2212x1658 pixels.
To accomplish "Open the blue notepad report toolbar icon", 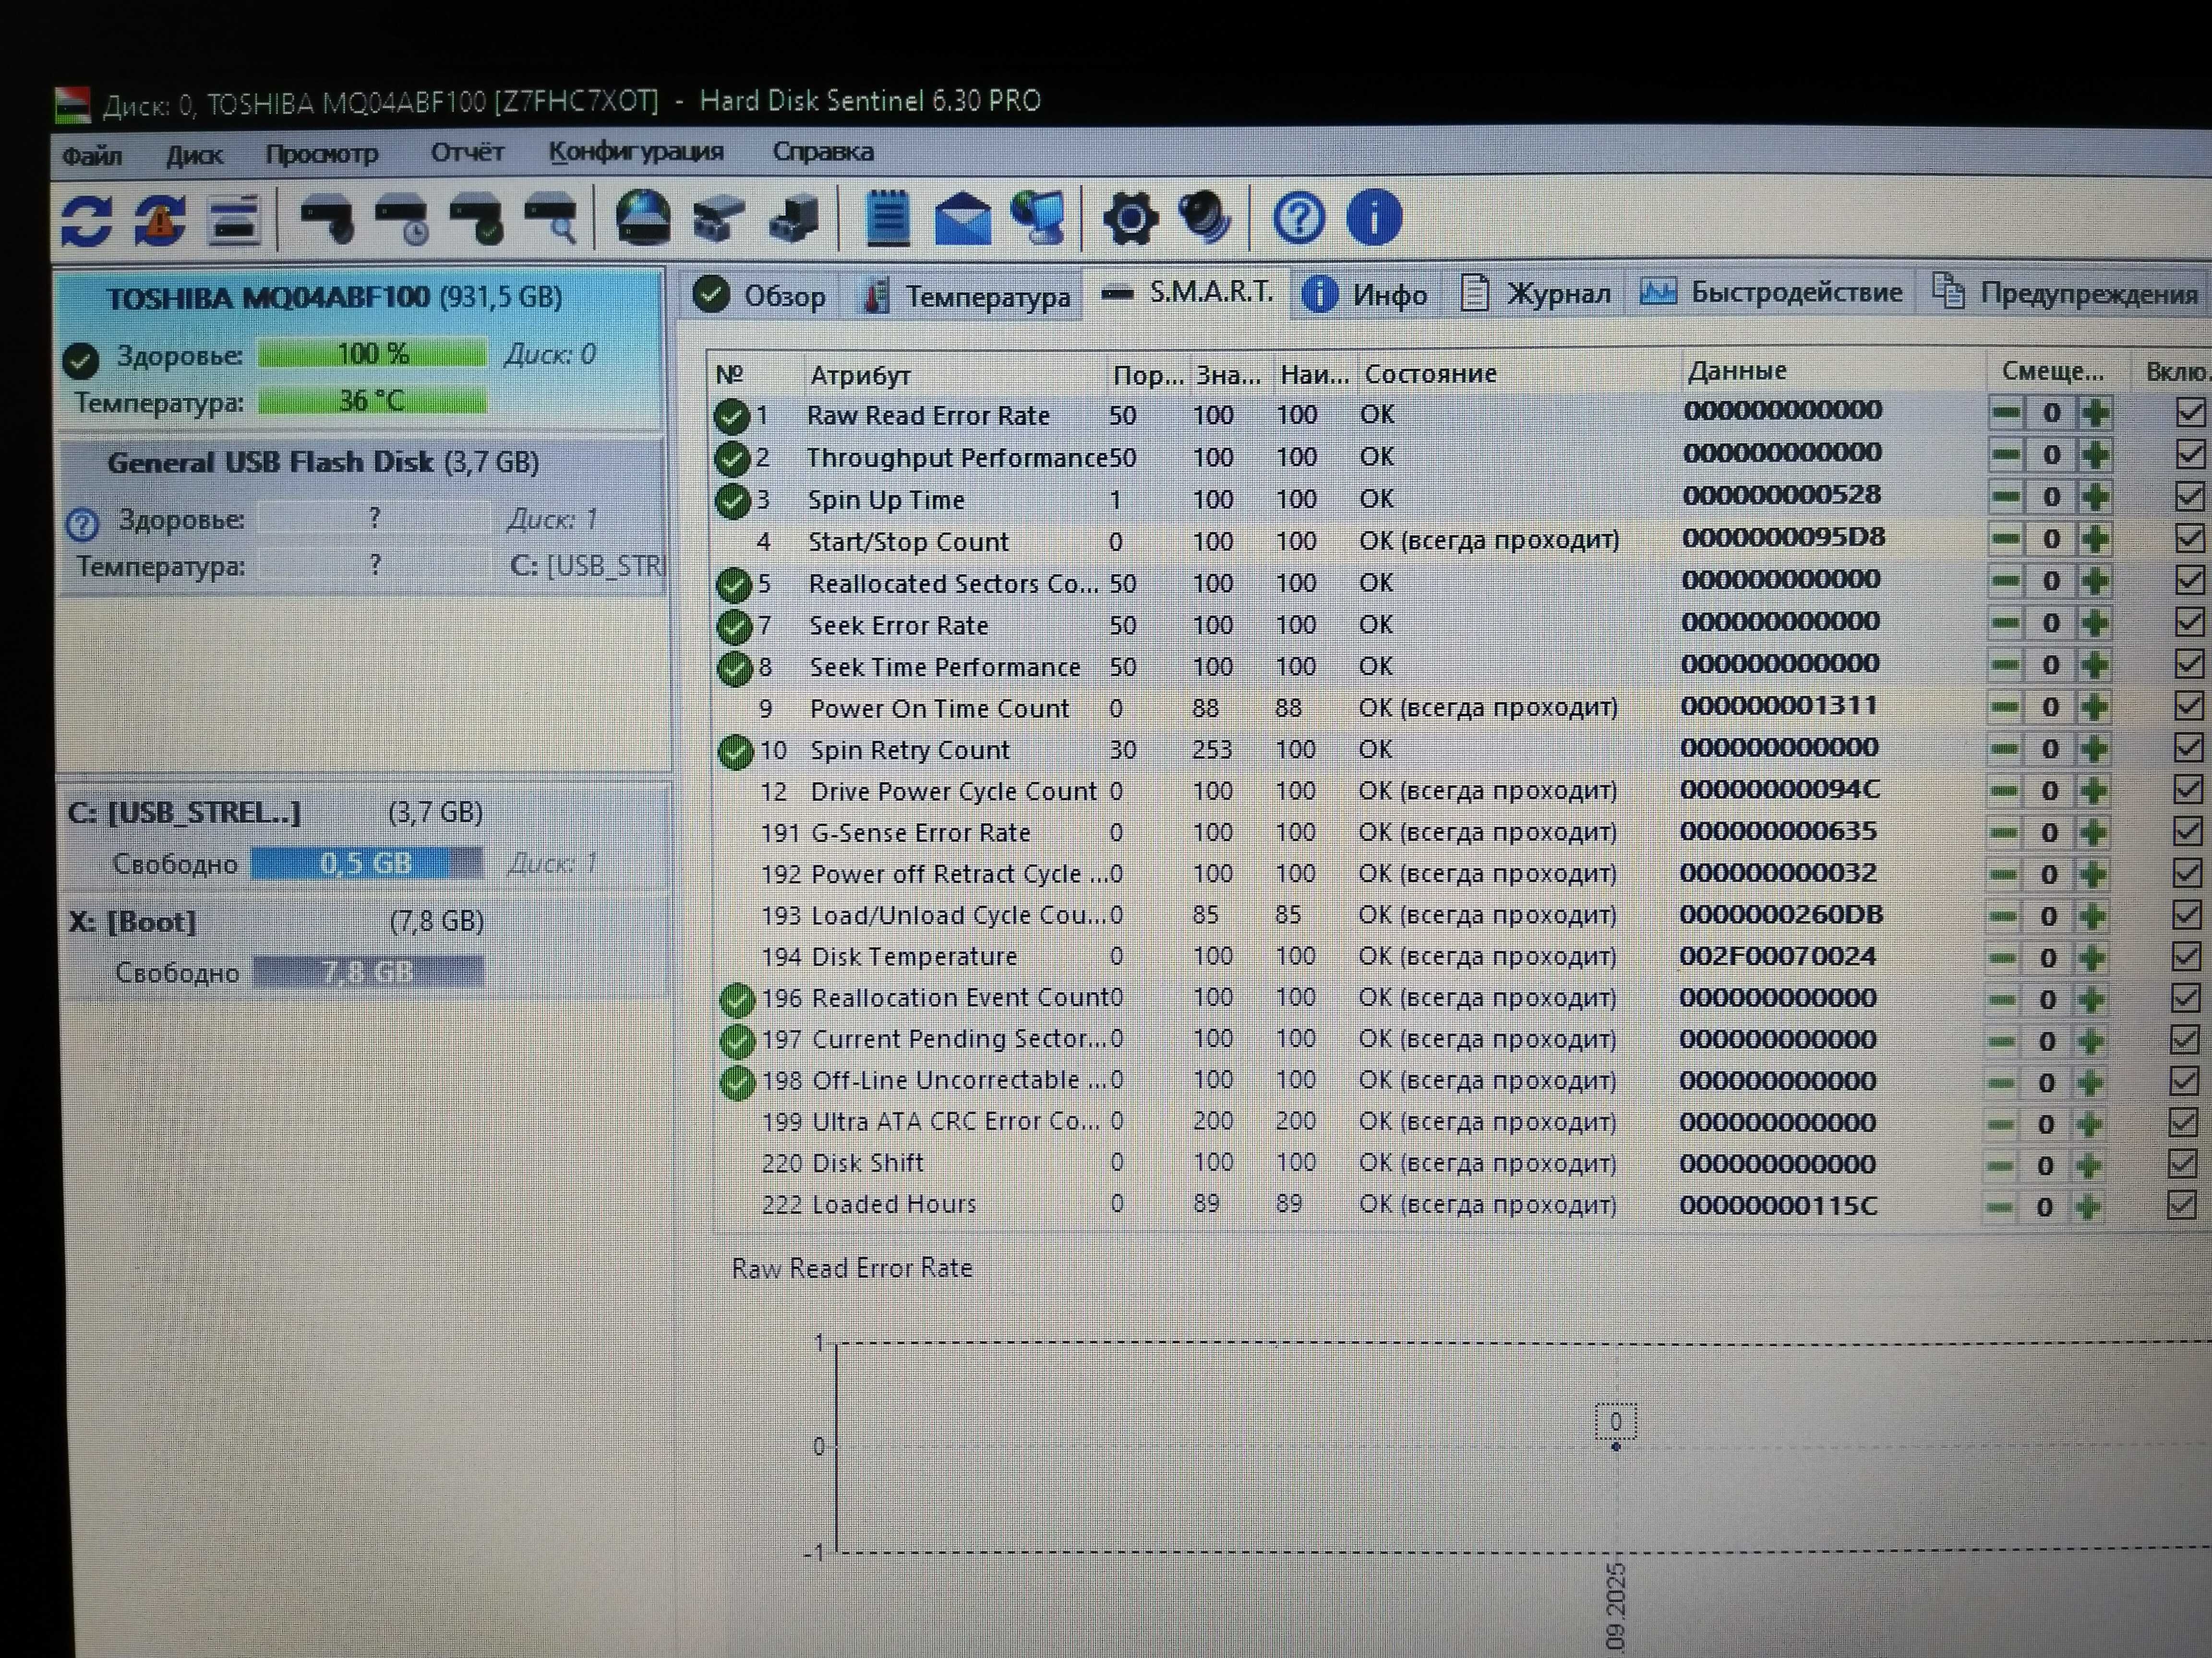I will [887, 217].
